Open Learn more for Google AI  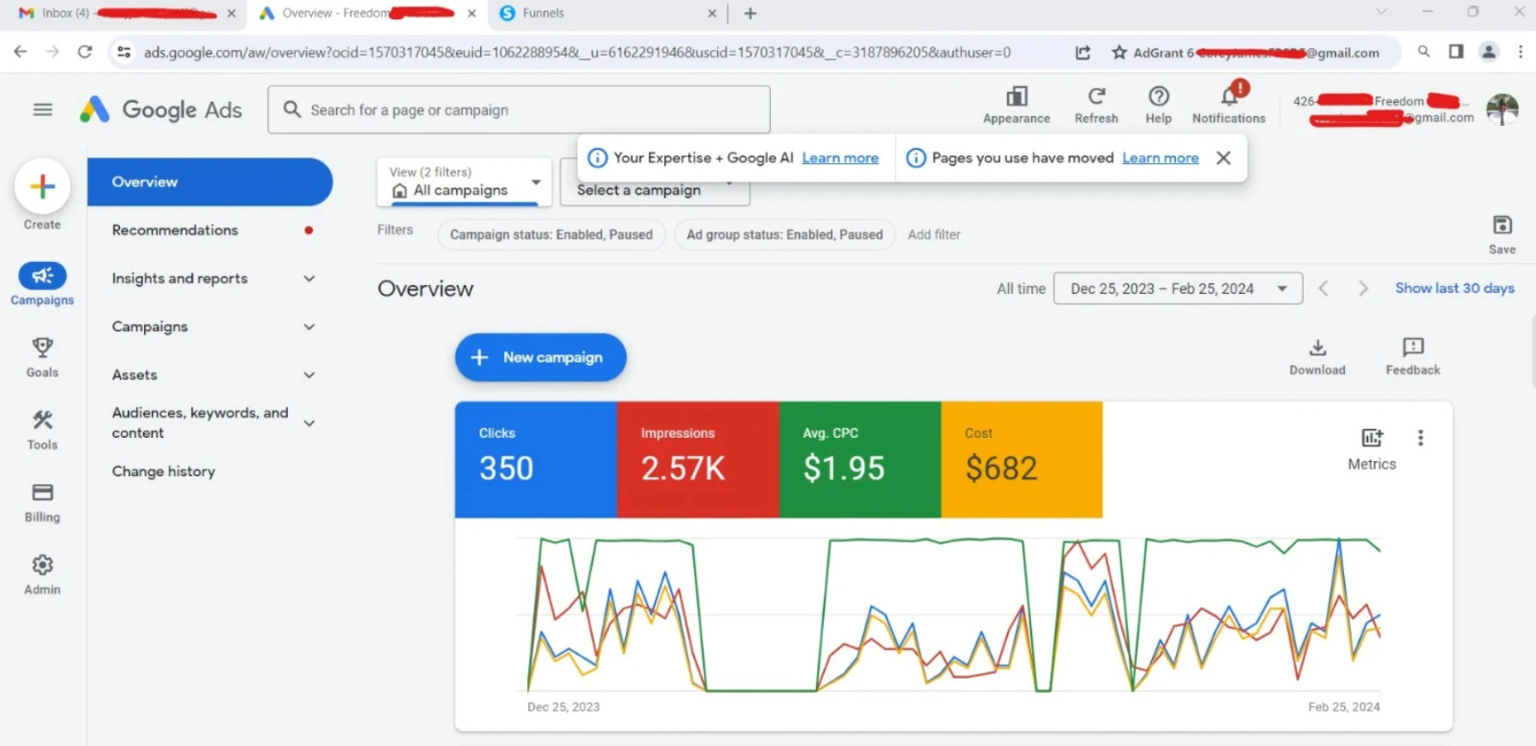pyautogui.click(x=840, y=157)
